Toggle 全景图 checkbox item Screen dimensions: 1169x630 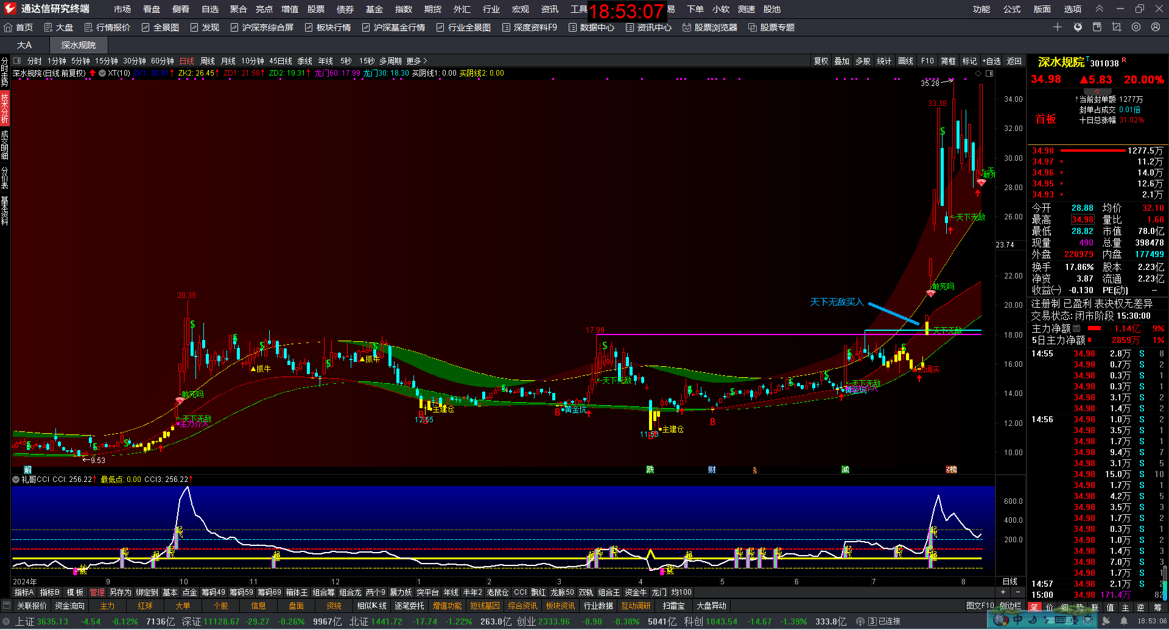(x=160, y=27)
